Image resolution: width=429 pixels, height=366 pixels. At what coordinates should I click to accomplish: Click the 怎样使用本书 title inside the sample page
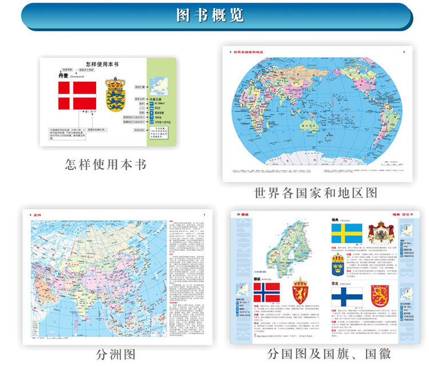point(102,64)
